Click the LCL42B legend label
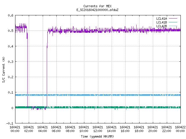 pos(162,26)
